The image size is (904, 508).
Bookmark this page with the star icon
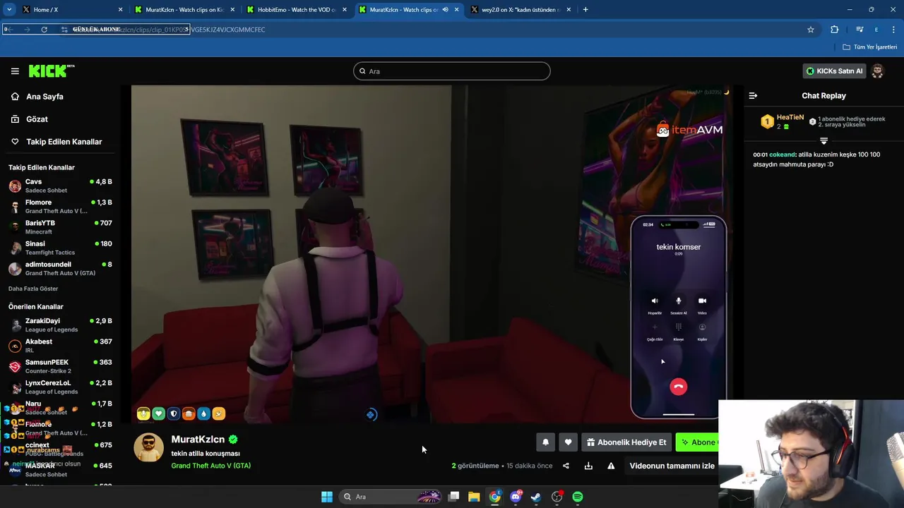[x=811, y=30]
